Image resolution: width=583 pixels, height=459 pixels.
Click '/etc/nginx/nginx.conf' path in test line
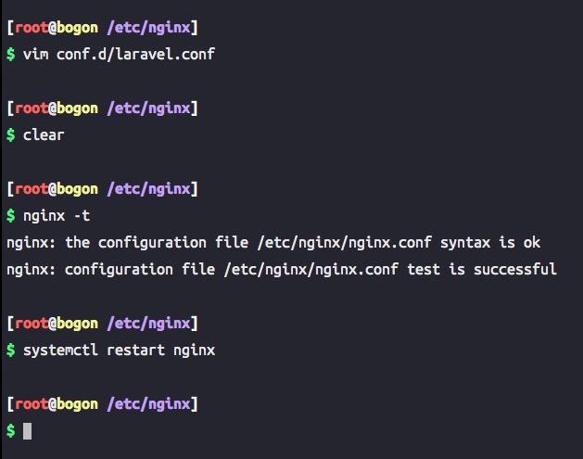pos(311,269)
